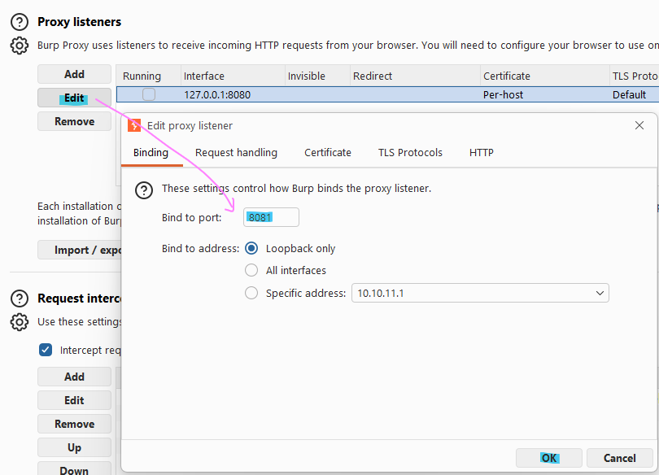Sort by TLS Protocols column header
Viewport: 659px width, 475px height.
click(635, 76)
